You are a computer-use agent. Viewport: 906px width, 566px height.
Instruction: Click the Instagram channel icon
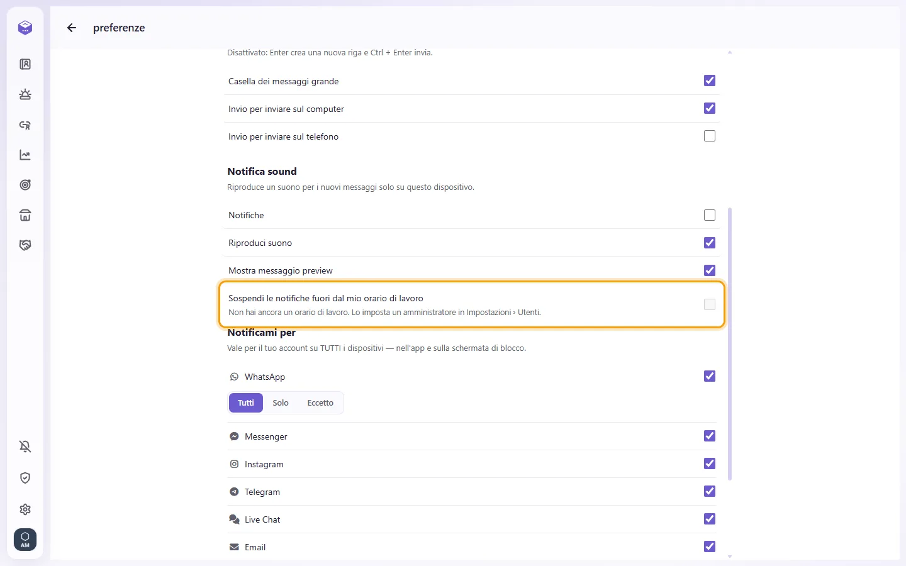click(x=234, y=464)
